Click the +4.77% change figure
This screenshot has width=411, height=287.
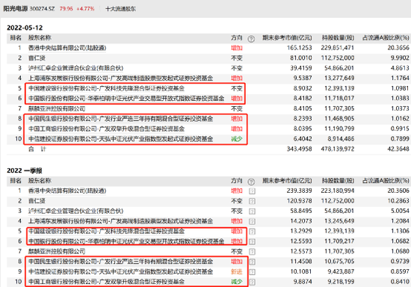tap(85, 9)
